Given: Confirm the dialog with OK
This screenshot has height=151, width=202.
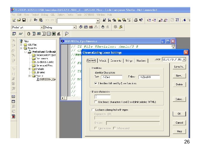Looking at the screenshot, I should pos(179,114).
